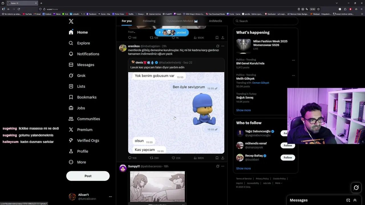Switch to Oyuncuların Merkezi tab

[182, 21]
